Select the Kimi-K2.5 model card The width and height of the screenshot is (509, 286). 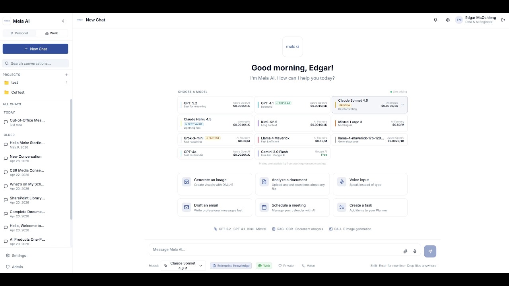pyautogui.click(x=293, y=123)
